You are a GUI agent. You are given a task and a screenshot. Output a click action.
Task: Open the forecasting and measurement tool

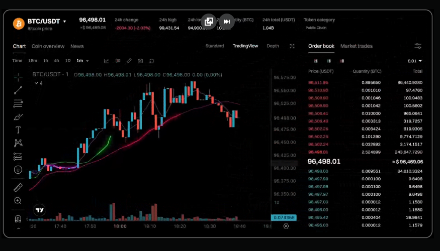[x=18, y=156]
